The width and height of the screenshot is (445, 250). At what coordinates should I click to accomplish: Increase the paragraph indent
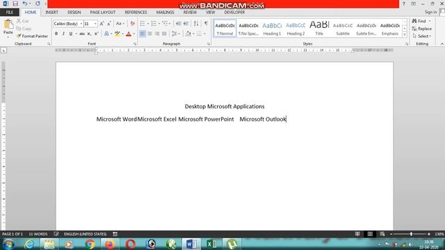click(186, 24)
